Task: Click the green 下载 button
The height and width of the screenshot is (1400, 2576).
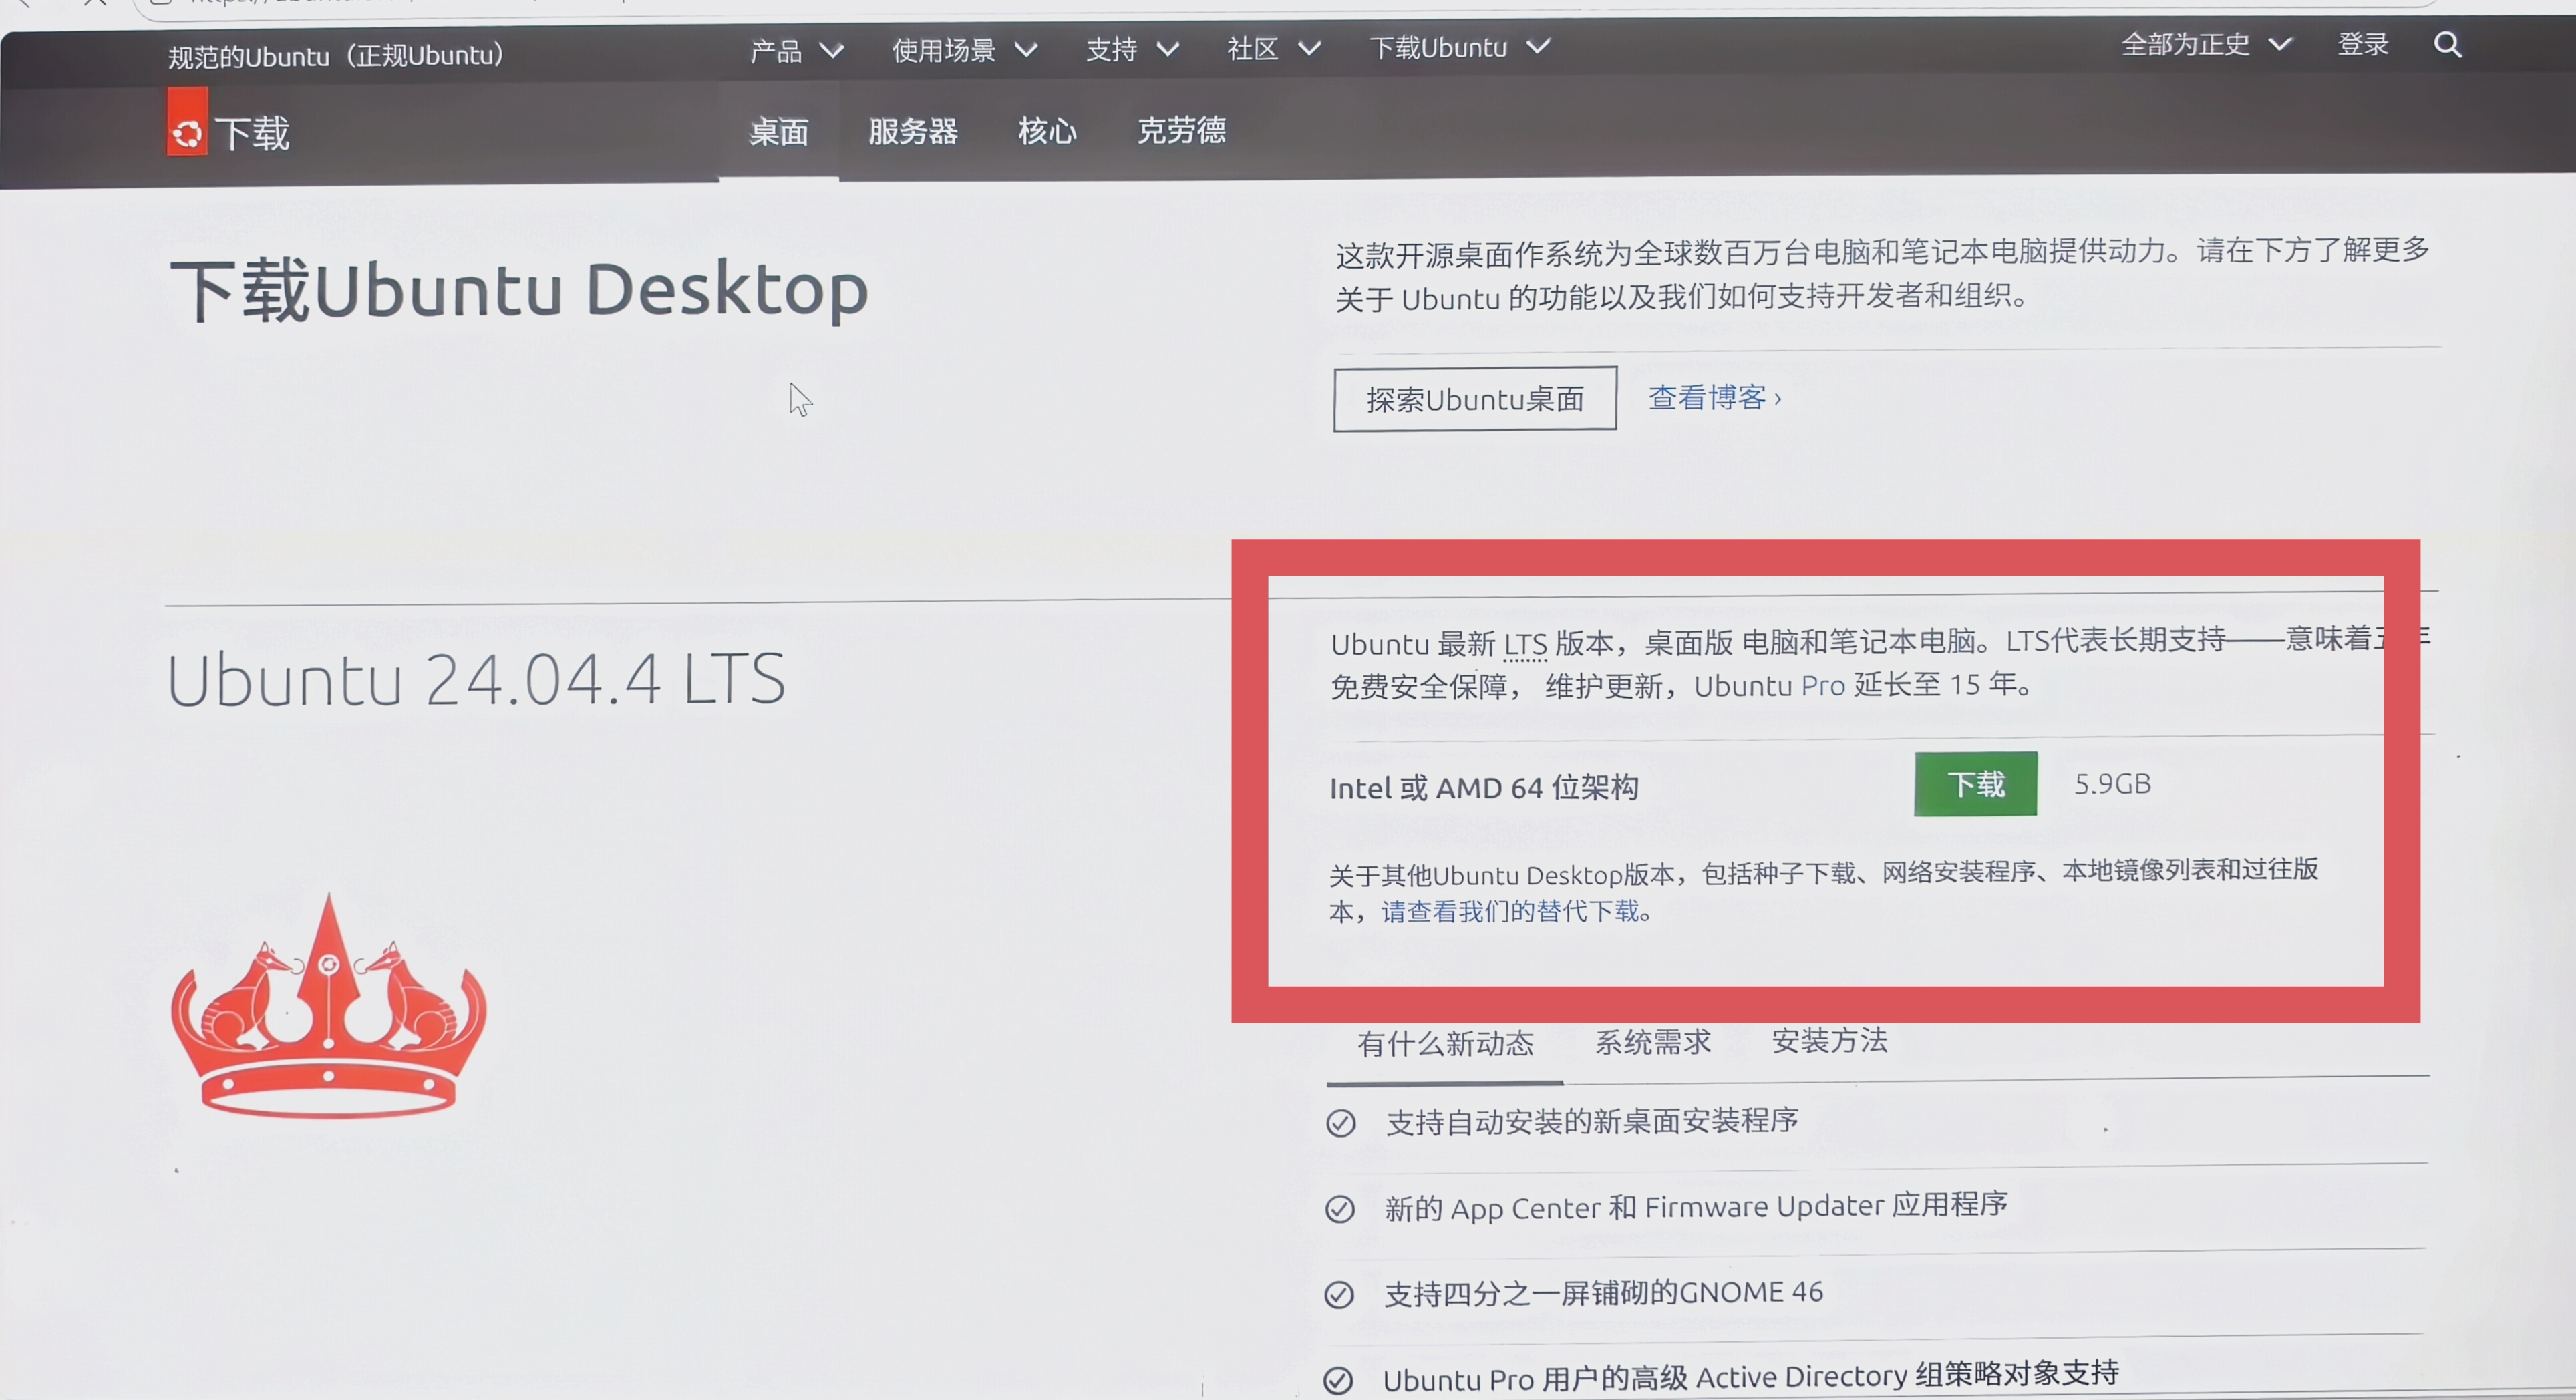Action: [1975, 784]
